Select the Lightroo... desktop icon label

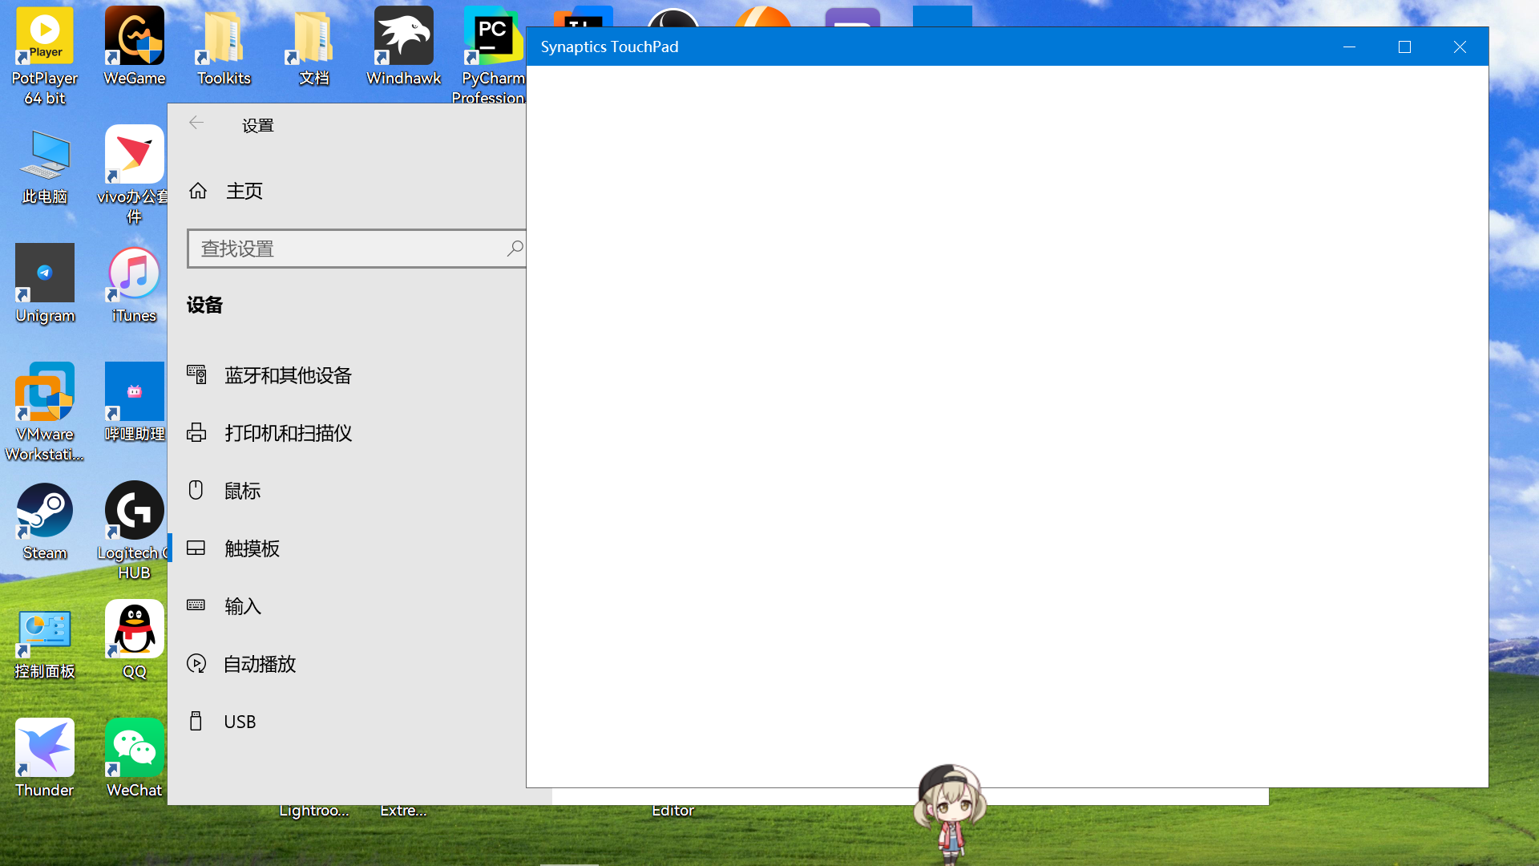point(314,811)
